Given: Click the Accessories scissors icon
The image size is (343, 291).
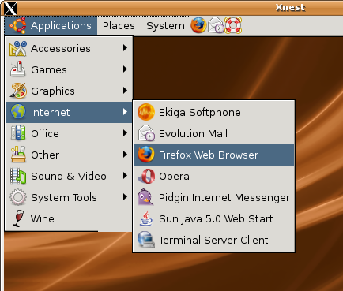Looking at the screenshot, I should point(18,48).
